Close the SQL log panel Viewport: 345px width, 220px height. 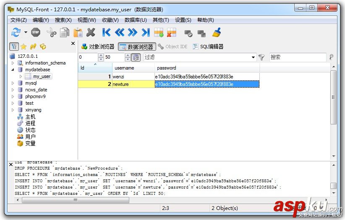pyautogui.click(x=11, y=164)
